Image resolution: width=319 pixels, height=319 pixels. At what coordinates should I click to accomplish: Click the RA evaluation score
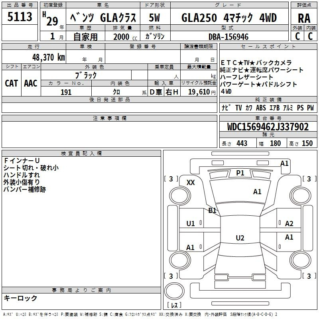tap(304, 18)
